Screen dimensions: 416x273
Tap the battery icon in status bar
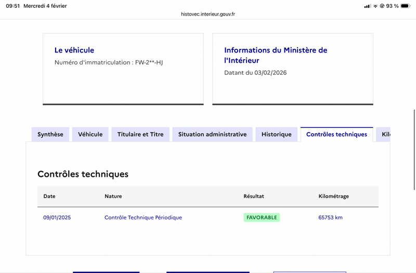coord(406,6)
